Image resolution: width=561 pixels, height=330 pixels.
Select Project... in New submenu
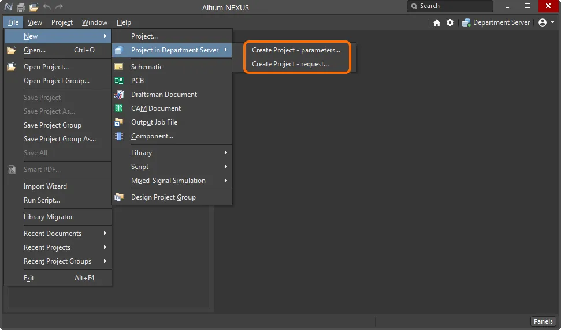point(172,36)
